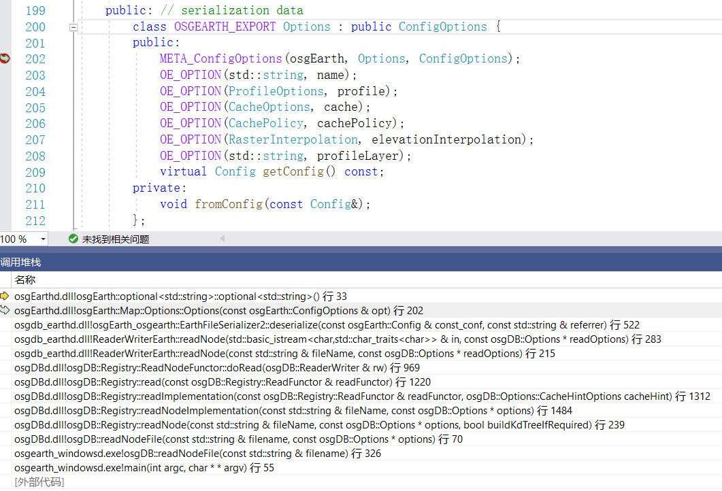Click line number 209 in the gutter
722x491 pixels.
[x=35, y=172]
